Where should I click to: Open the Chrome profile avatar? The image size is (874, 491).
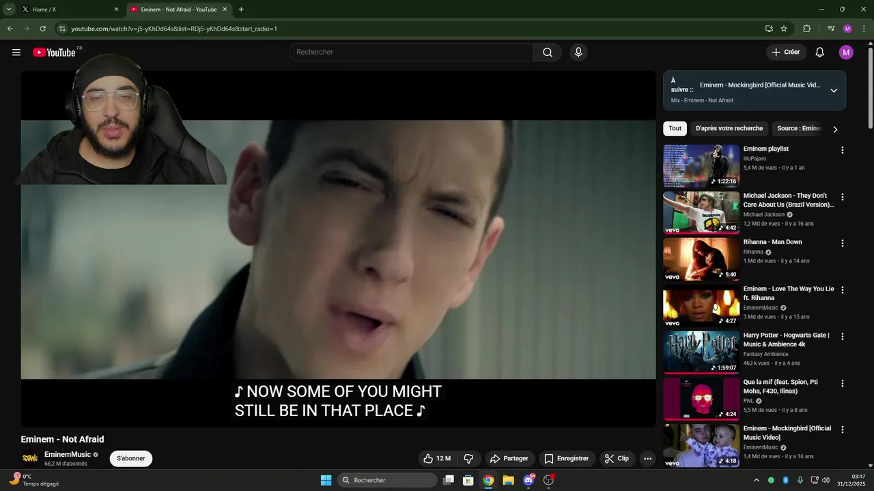[x=847, y=29]
